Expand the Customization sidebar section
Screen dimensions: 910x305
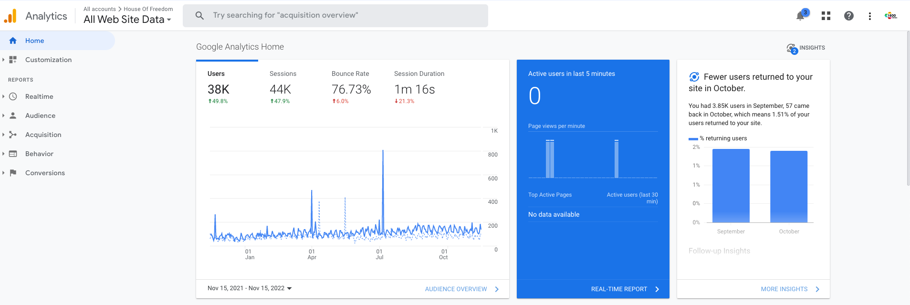pos(3,60)
